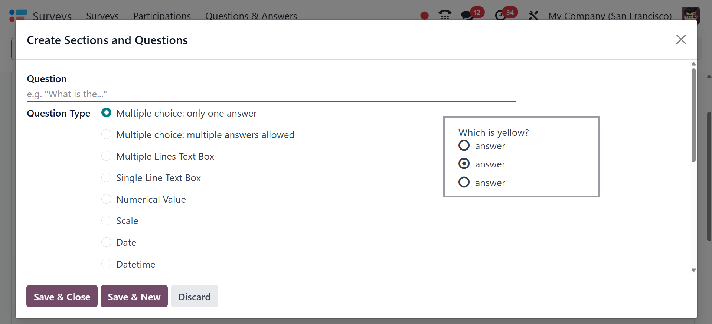Open the activities clock icon
712x324 pixels.
tap(500, 15)
